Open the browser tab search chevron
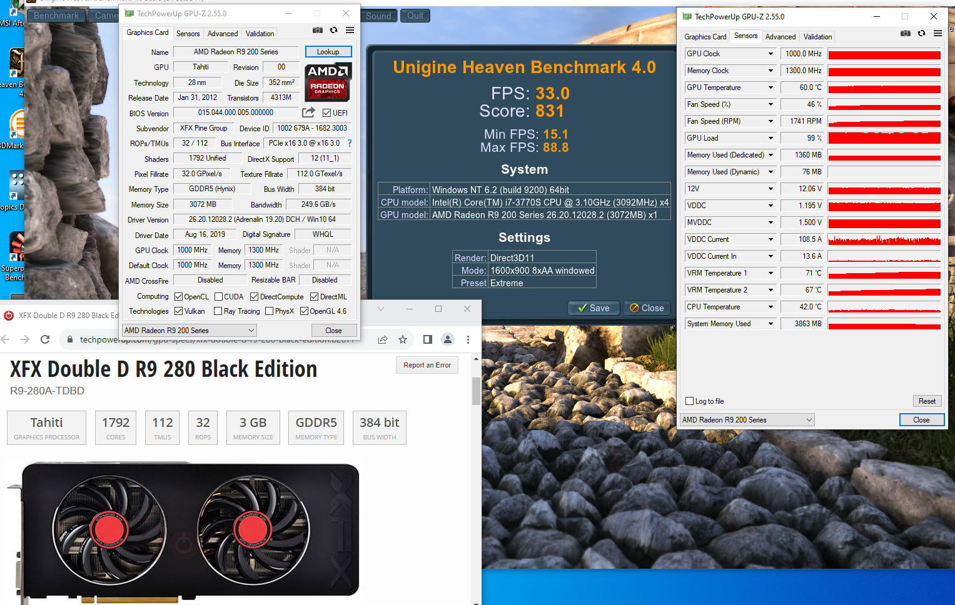This screenshot has width=955, height=605. (x=381, y=309)
